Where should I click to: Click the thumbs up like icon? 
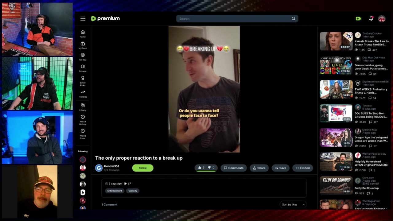click(200, 168)
